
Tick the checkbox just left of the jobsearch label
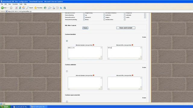[x=84, y=17]
